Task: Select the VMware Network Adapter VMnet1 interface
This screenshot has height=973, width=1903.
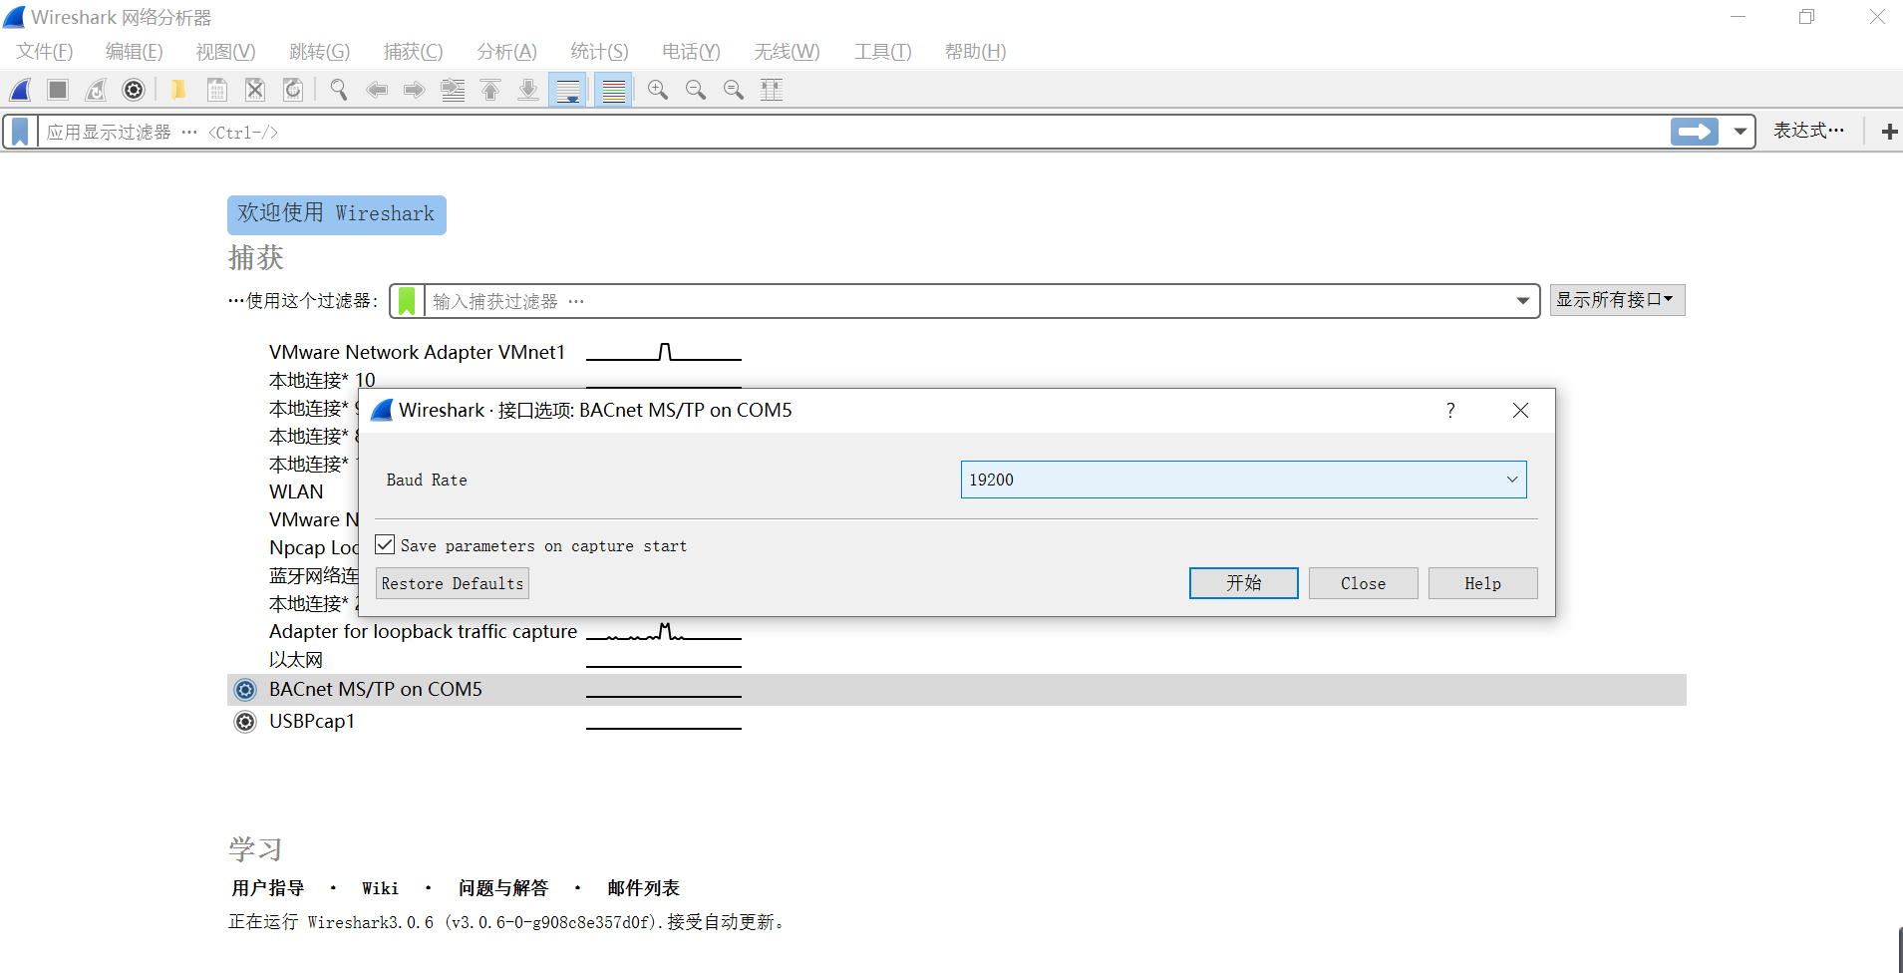Action: 417,352
